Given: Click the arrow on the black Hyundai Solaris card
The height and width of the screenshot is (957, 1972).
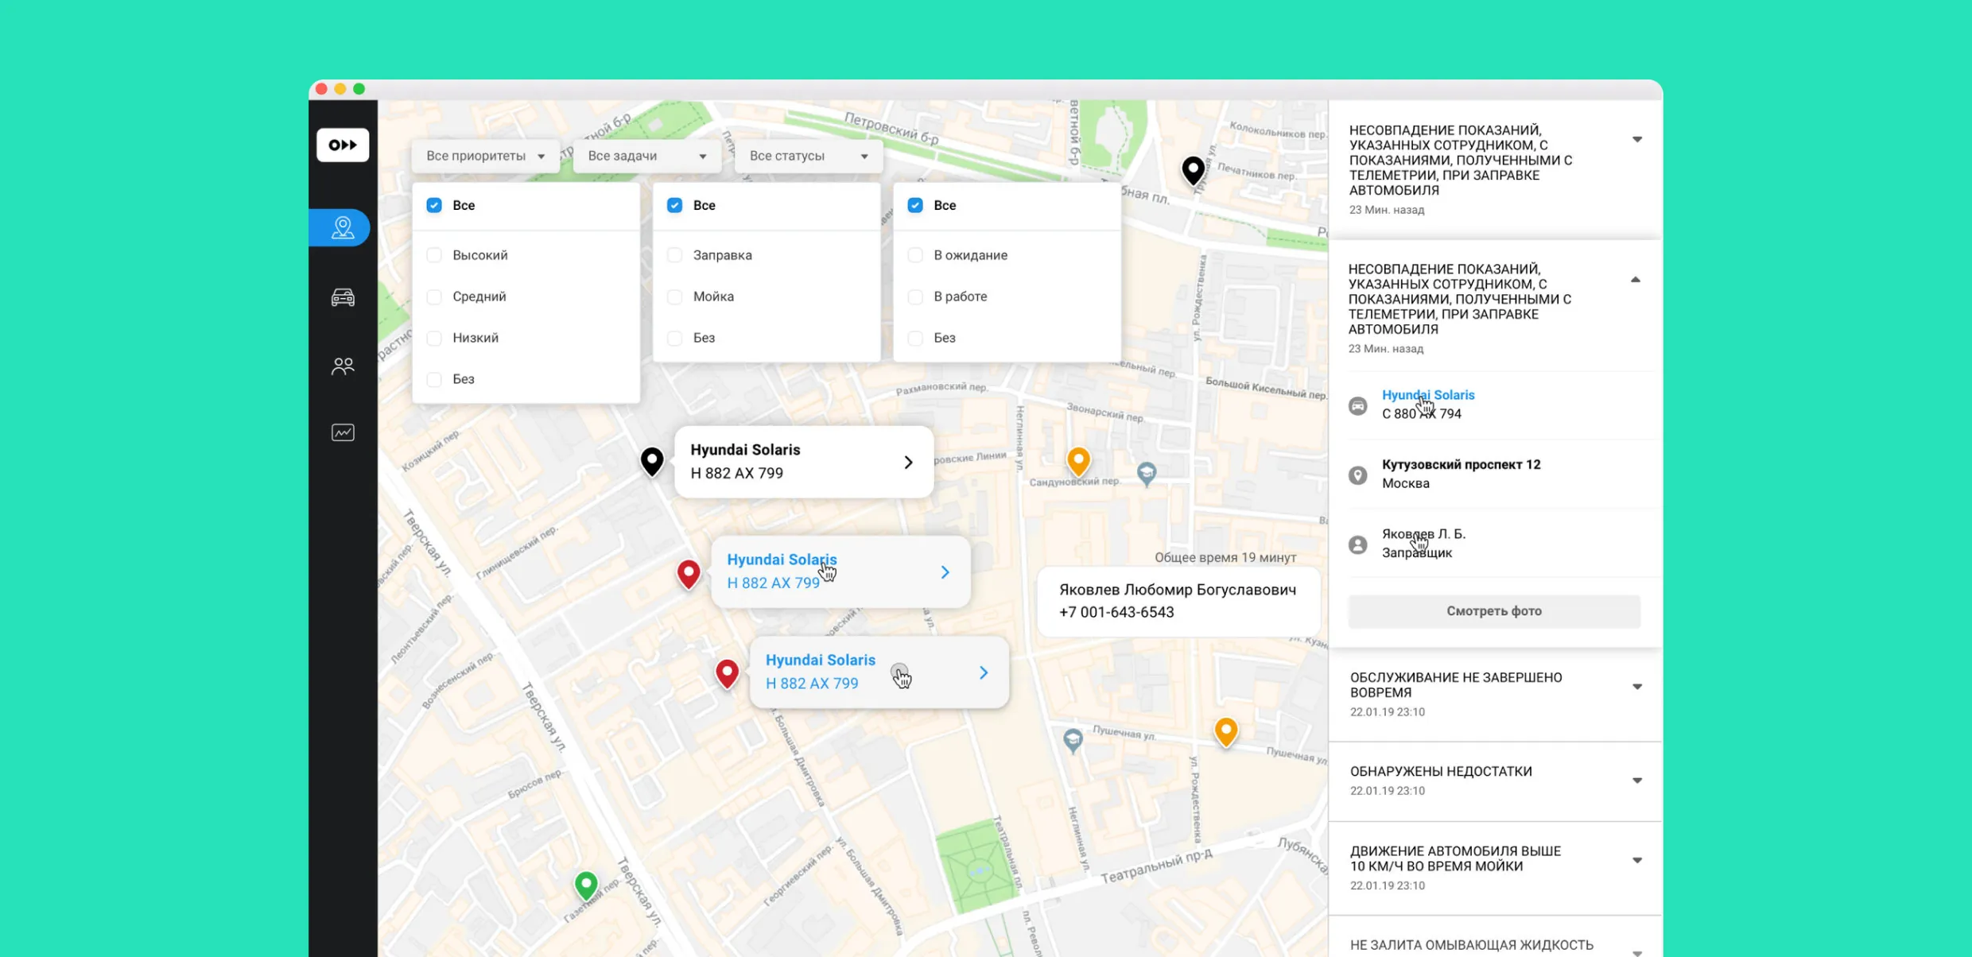Looking at the screenshot, I should (x=908, y=462).
